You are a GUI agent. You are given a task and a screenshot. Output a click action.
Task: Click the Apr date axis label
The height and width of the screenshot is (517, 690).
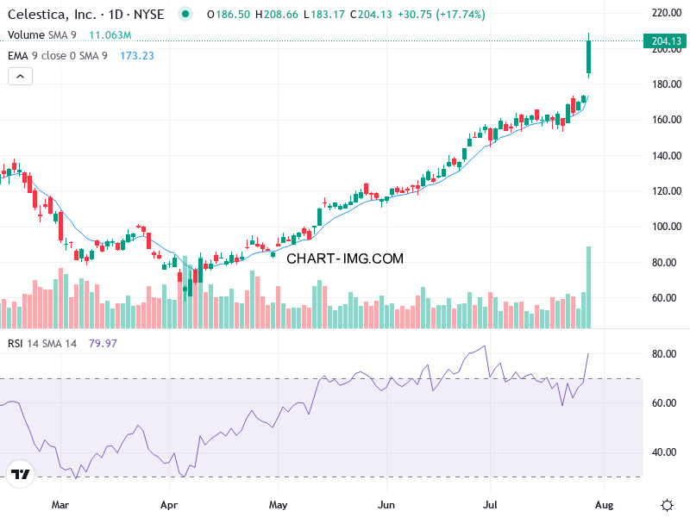[x=169, y=505]
